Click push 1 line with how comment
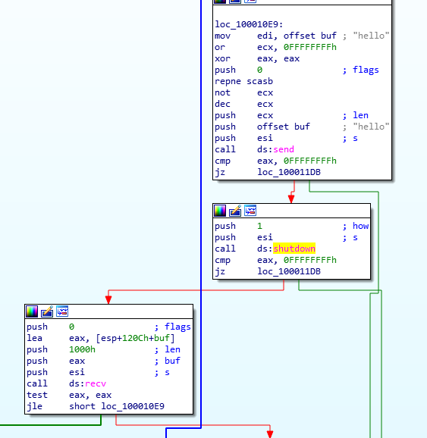 pos(291,226)
